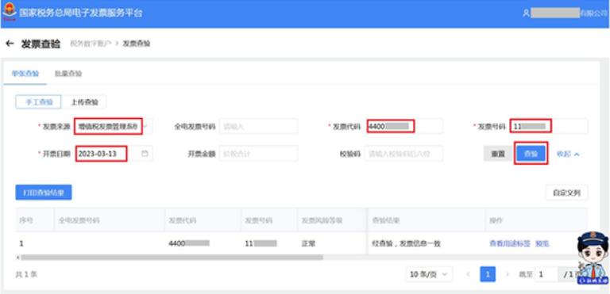Click the tax officer cartoon assistant
This screenshot has height=294, width=610.
point(592,258)
